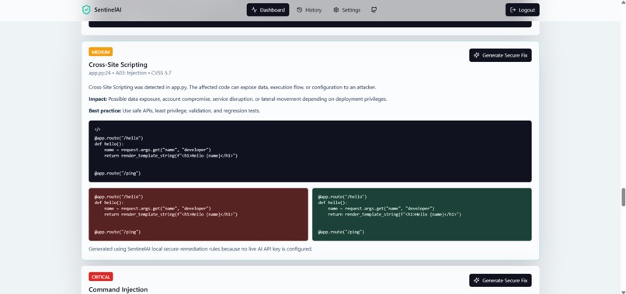
Task: Click the Logout button
Action: (x=522, y=10)
